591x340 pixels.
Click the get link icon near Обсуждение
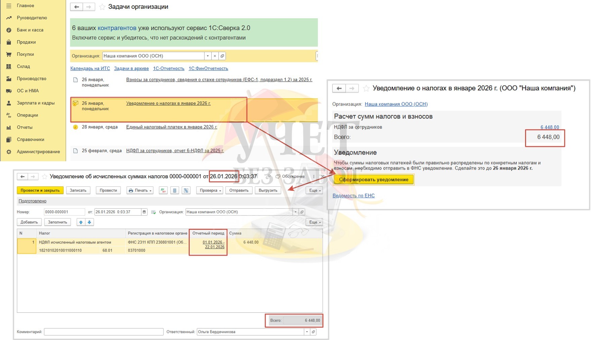click(268, 177)
